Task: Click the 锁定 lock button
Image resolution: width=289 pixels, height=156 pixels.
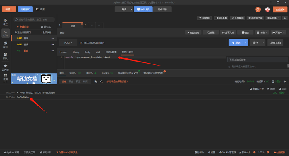Action: pos(245,32)
